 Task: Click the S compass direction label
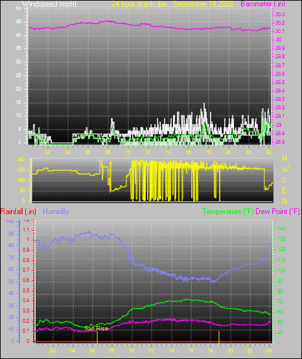click(x=284, y=180)
